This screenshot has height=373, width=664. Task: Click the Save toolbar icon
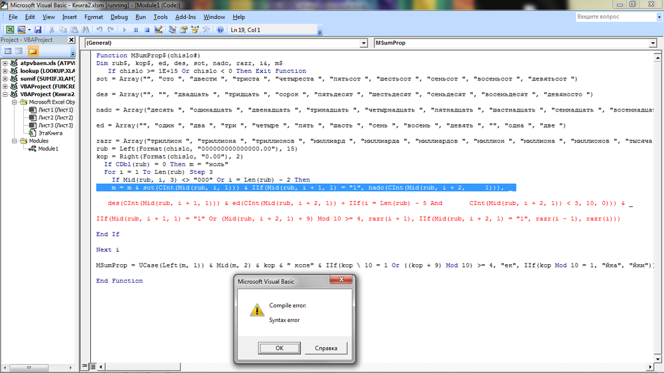38,30
